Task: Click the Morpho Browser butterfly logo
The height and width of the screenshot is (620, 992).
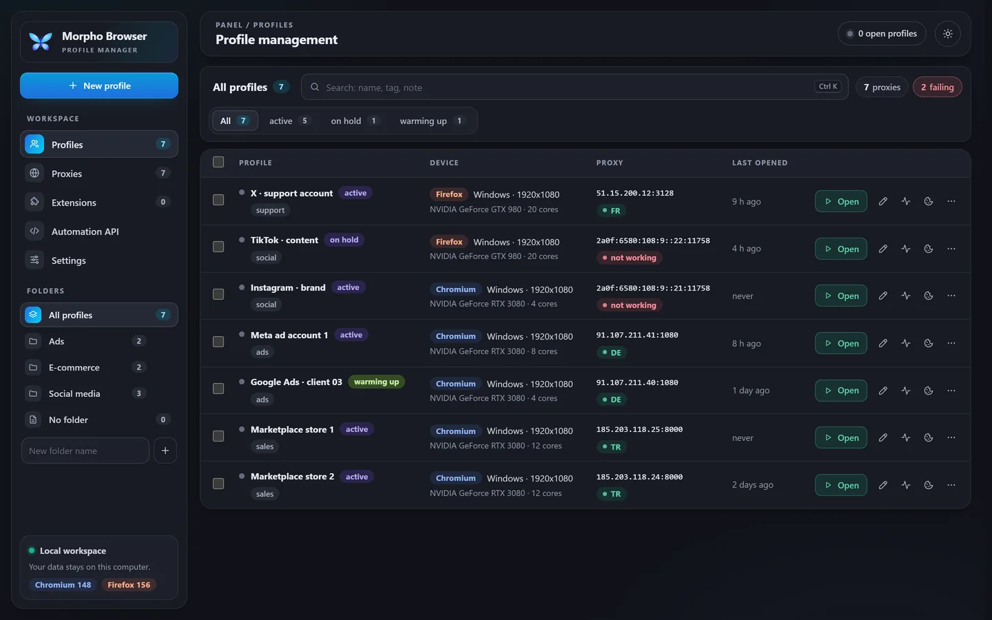Action: 41,41
